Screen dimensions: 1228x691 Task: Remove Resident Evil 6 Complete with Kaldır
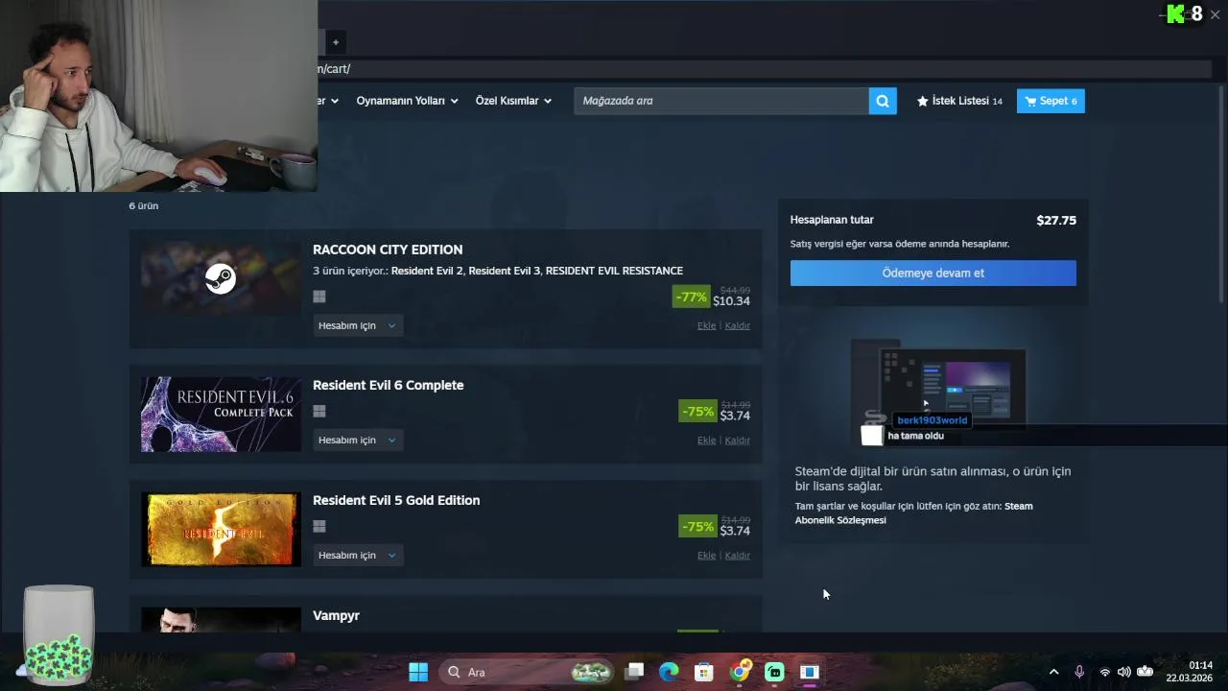pyautogui.click(x=737, y=441)
